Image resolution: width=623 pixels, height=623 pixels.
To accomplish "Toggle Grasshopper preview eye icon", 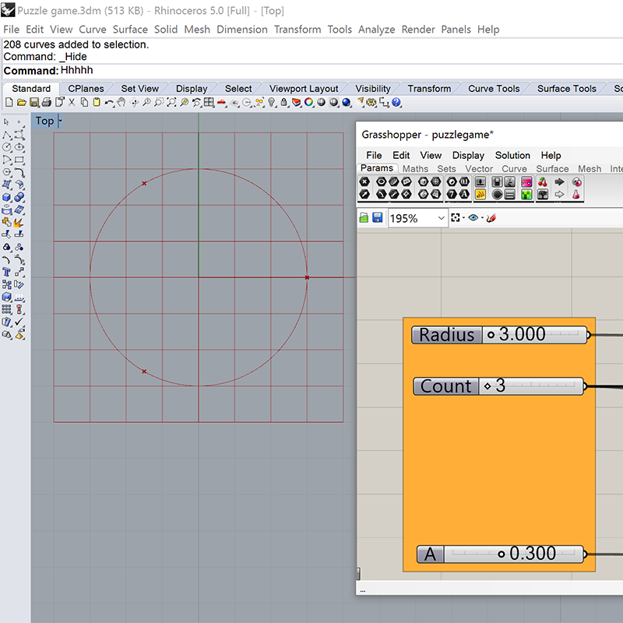I will pos(473,218).
